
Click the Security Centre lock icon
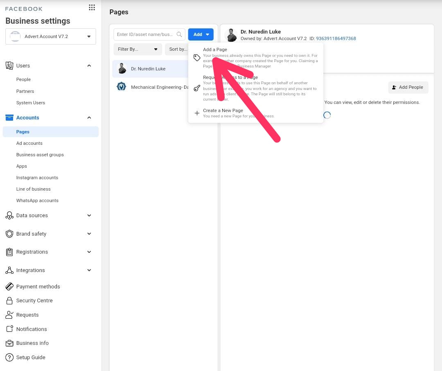tap(9, 301)
